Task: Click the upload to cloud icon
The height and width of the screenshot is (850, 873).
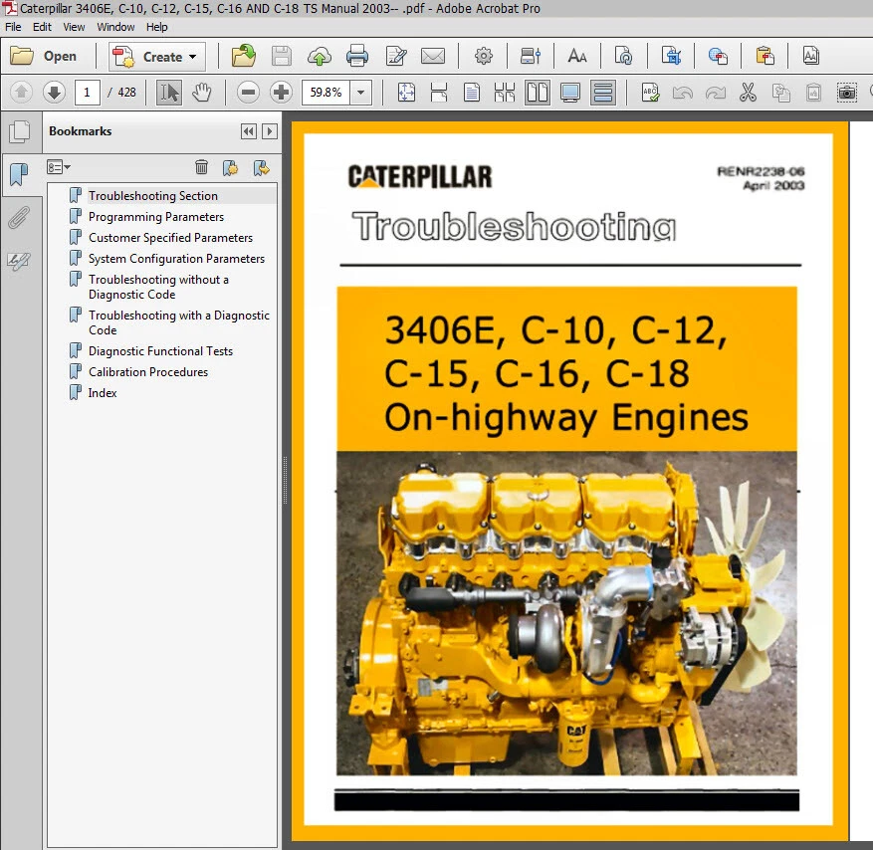Action: click(319, 56)
